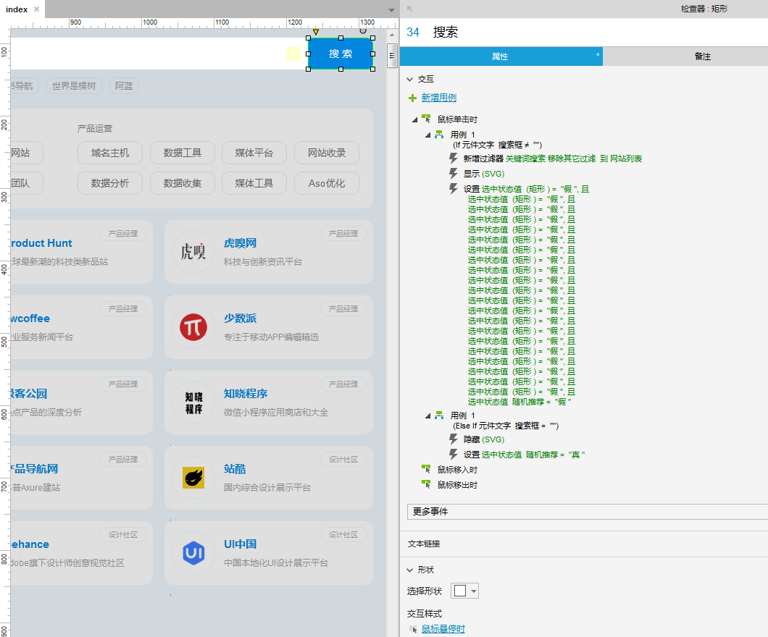
Task: Close the index tab
Action: click(x=36, y=9)
